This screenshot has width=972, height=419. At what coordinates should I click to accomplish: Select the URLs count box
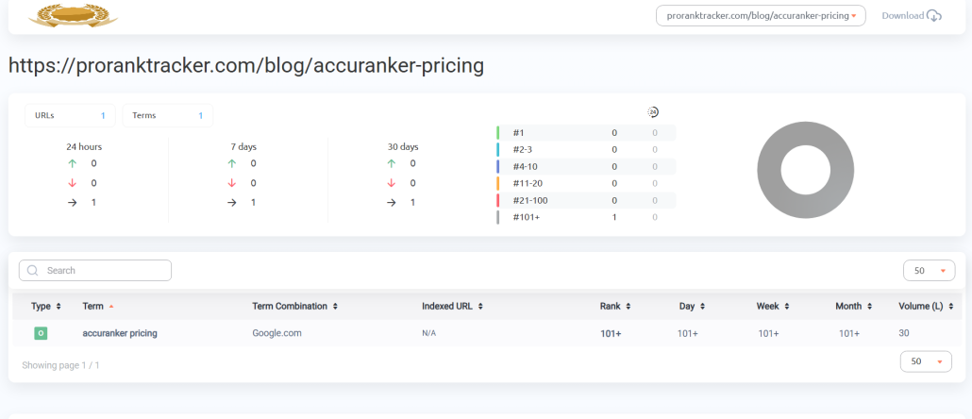pos(70,115)
